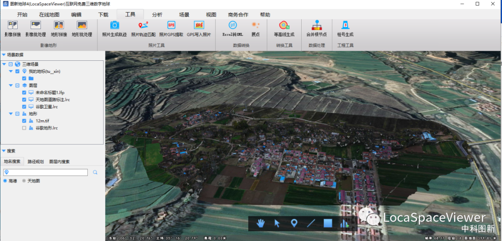Collapse the 搜索 panel
The width and height of the screenshot is (502, 241).
4,151
